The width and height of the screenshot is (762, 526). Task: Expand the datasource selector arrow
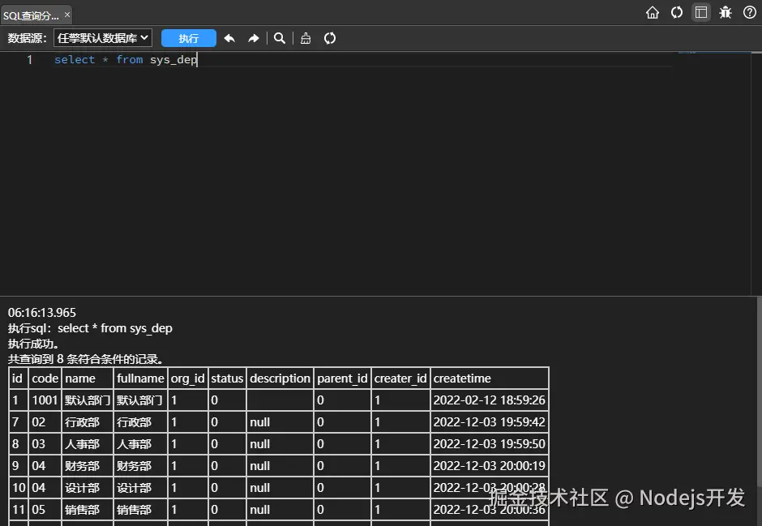point(144,37)
